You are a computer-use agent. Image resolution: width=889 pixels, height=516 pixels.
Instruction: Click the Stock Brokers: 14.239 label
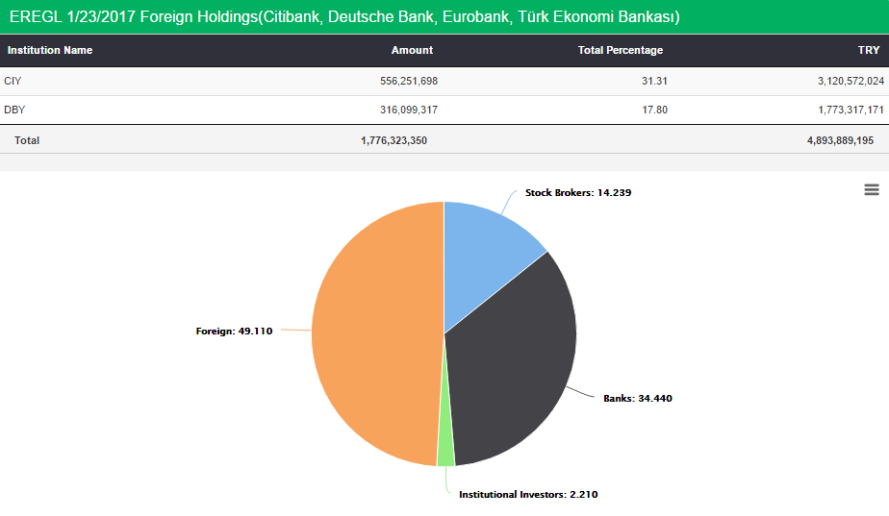tap(577, 192)
